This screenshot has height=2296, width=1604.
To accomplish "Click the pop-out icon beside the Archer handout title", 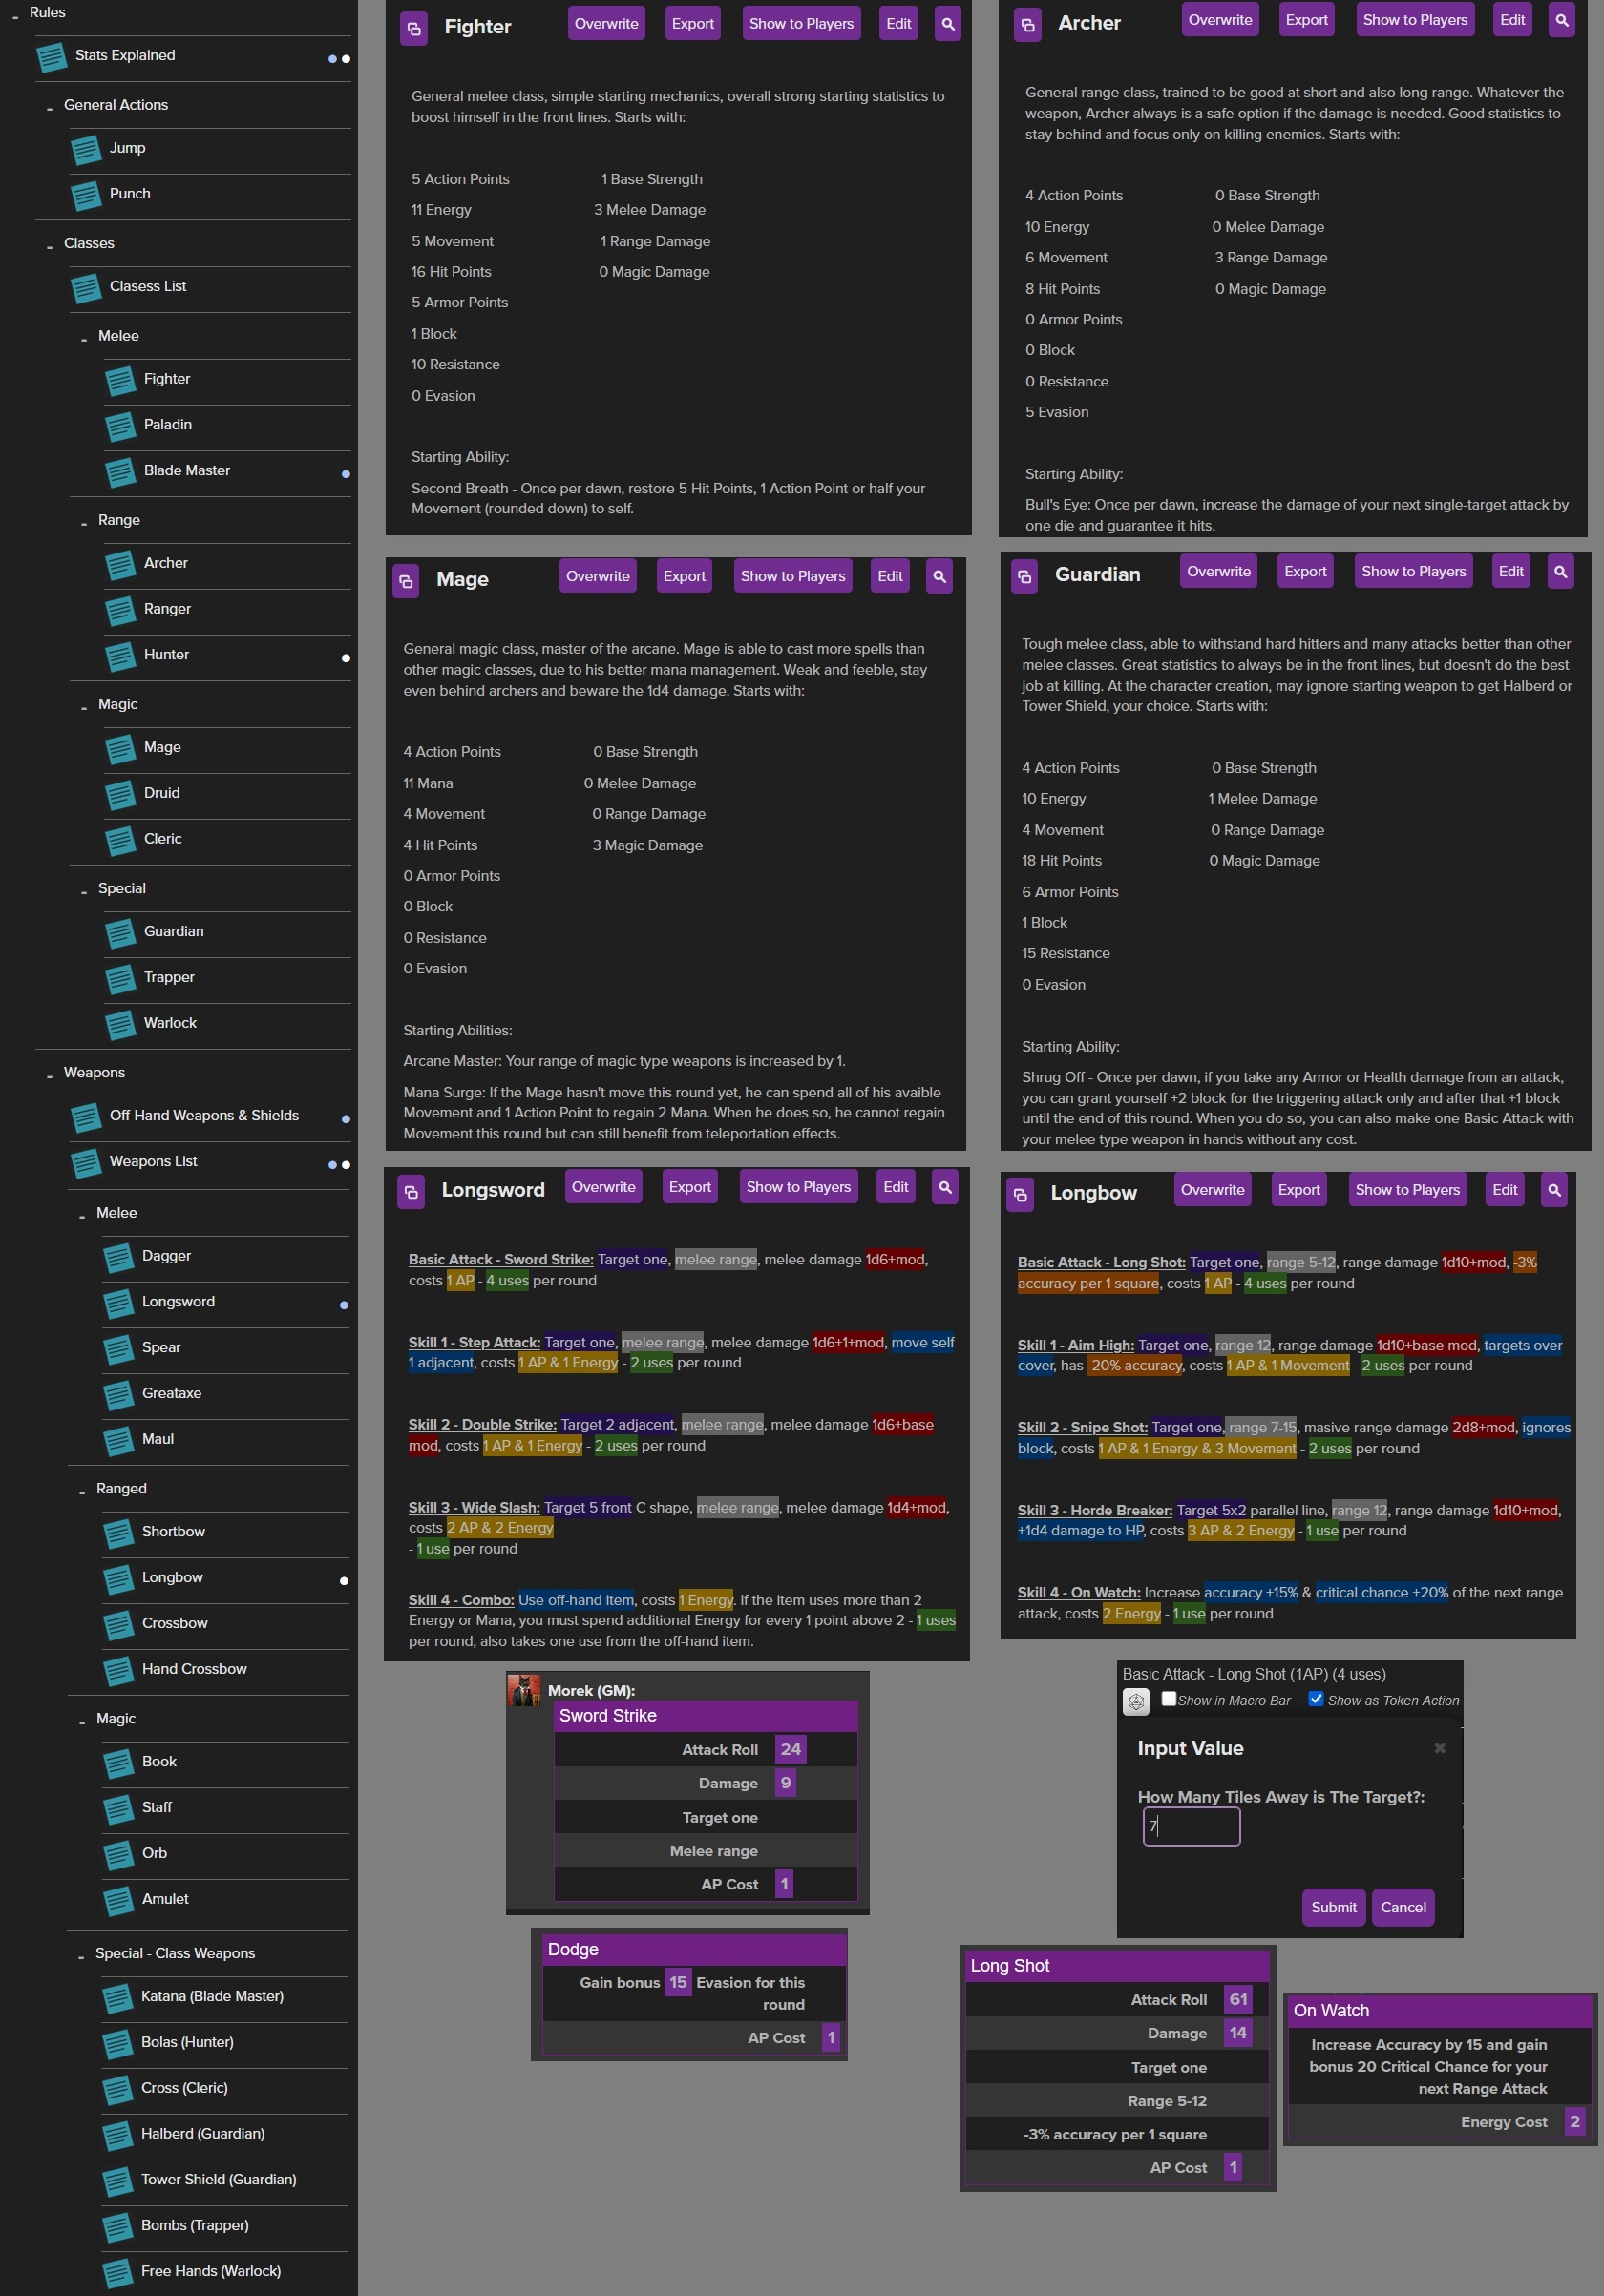I will point(1027,24).
